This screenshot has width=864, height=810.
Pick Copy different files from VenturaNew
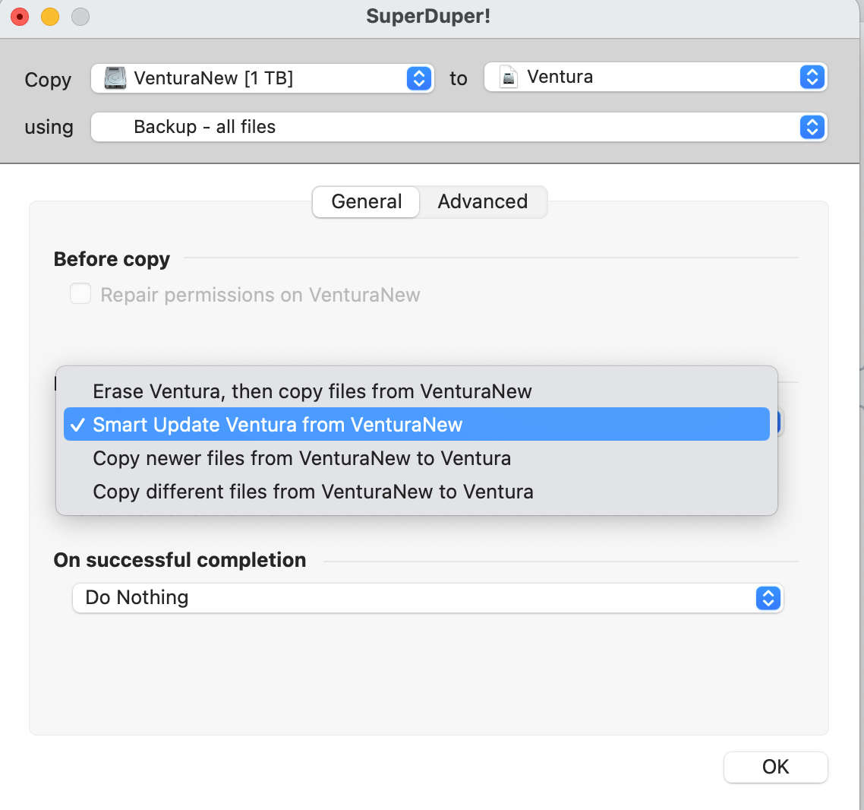click(x=313, y=492)
